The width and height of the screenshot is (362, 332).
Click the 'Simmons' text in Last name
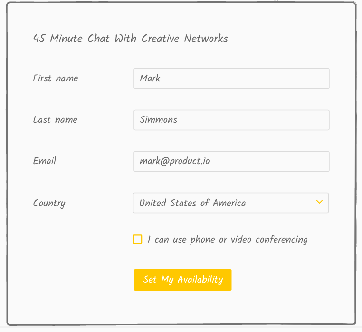click(x=159, y=120)
